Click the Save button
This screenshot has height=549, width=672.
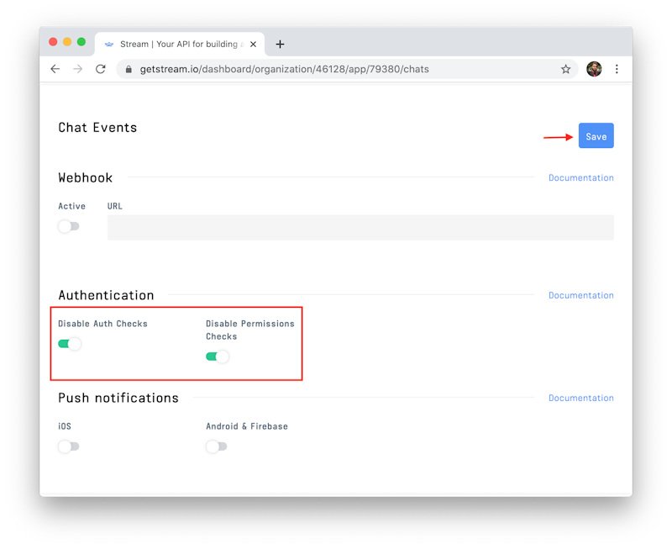pyautogui.click(x=596, y=135)
